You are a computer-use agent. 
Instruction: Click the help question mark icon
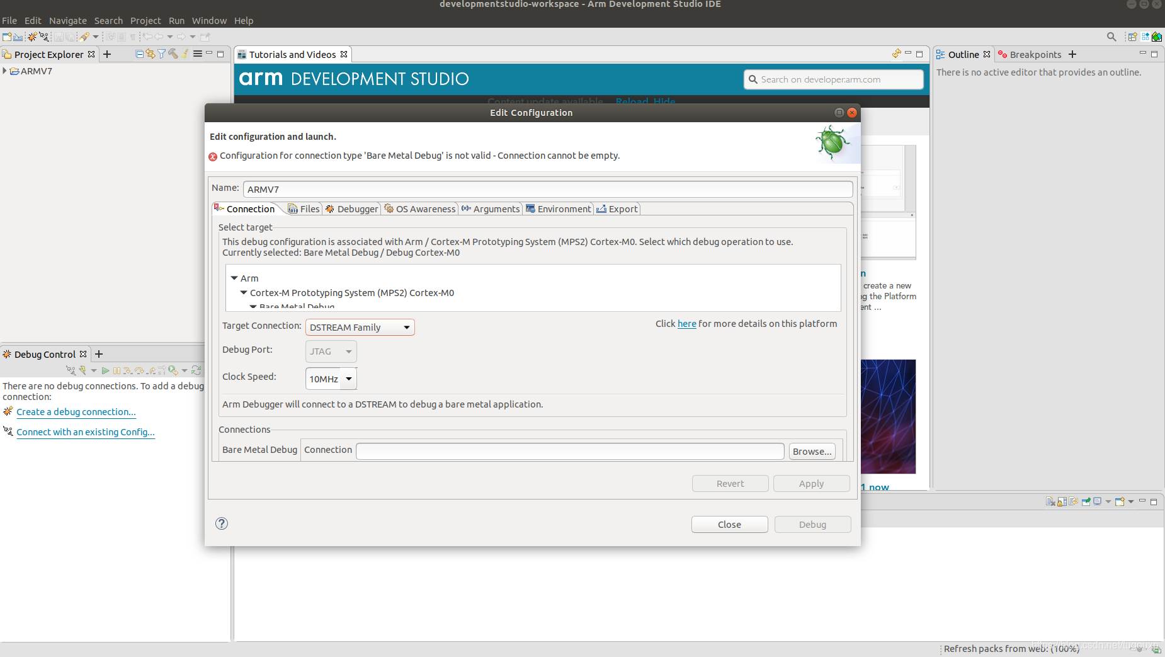pyautogui.click(x=222, y=523)
